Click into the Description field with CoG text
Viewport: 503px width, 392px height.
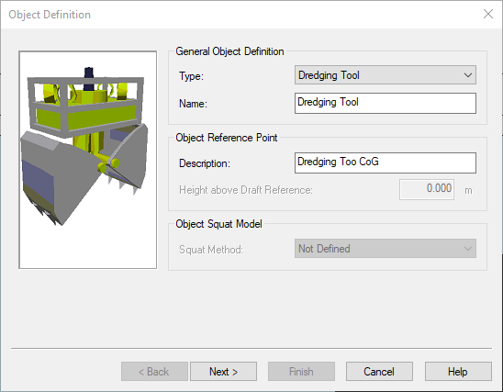click(386, 162)
